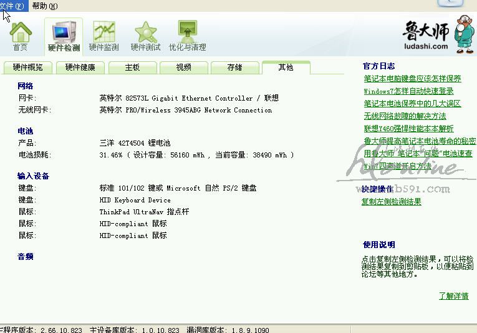Select the 硬件检测 hardware detection icon
This screenshot has width=477, height=333.
coord(64,36)
